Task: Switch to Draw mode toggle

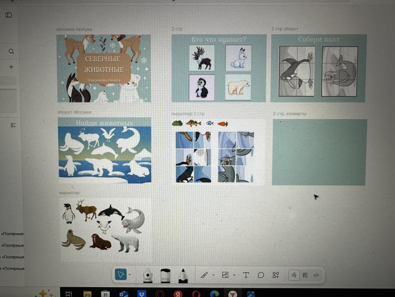Action: pyautogui.click(x=294, y=275)
